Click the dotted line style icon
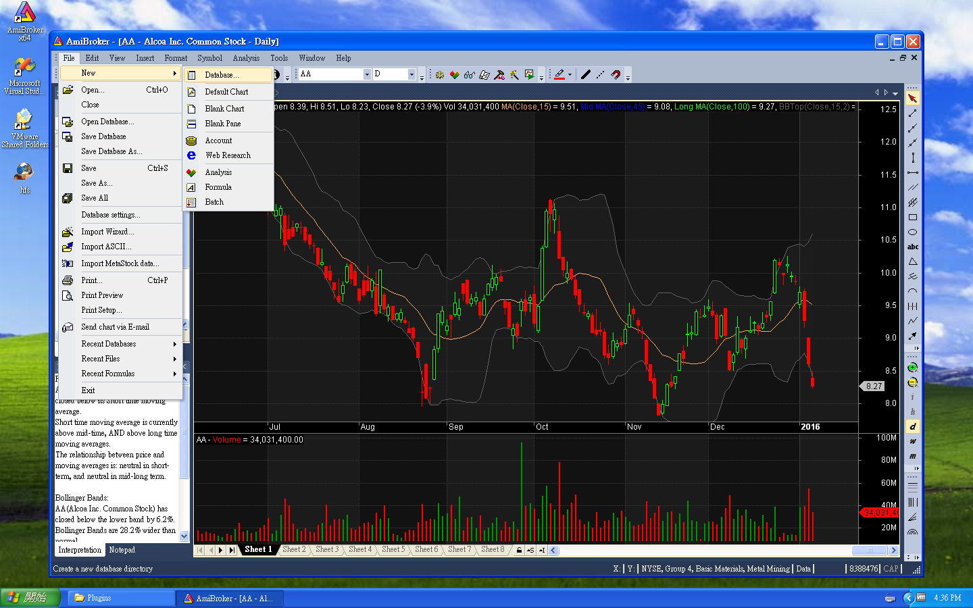The height and width of the screenshot is (608, 973). [601, 75]
